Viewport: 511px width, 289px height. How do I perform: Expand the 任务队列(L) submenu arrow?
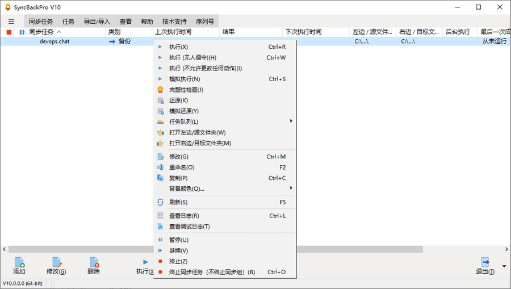291,121
